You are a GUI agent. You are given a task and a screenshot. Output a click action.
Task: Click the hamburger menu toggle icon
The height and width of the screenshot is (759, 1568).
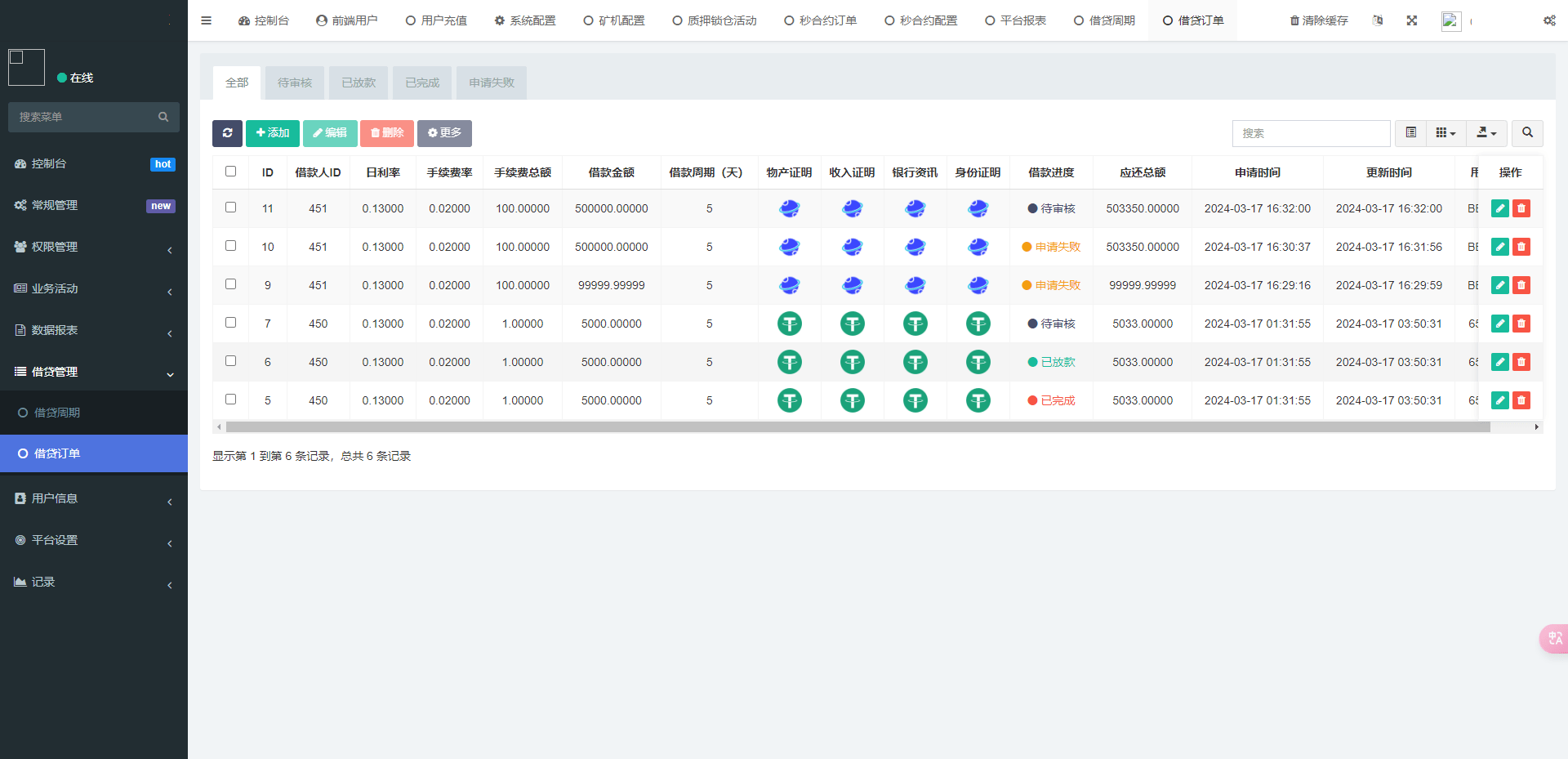pyautogui.click(x=206, y=20)
